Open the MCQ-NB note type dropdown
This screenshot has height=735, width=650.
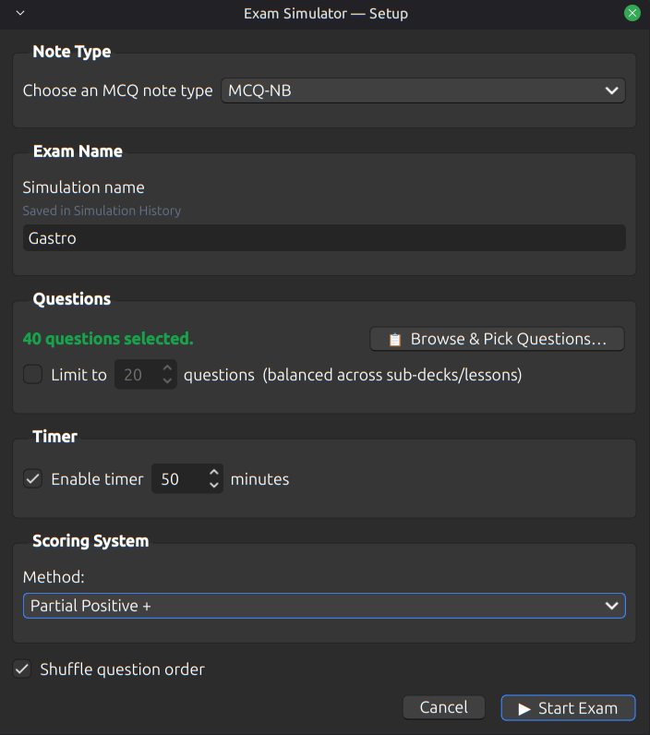click(x=423, y=90)
